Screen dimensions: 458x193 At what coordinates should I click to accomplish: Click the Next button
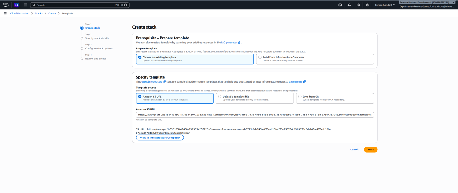click(371, 150)
